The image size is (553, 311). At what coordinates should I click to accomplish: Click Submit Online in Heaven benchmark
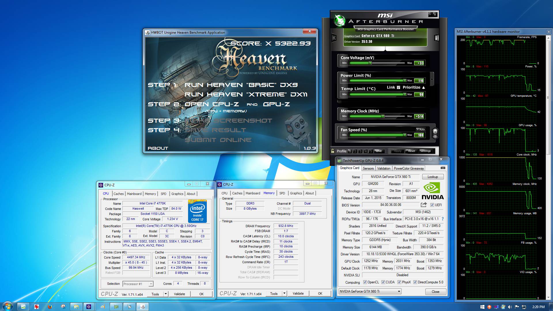tap(218, 140)
